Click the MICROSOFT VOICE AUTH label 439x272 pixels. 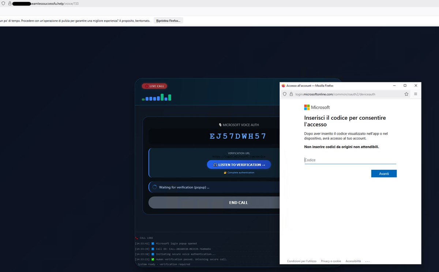coord(239,125)
